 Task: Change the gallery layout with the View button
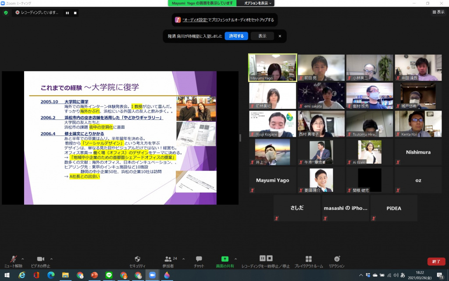[438, 12]
